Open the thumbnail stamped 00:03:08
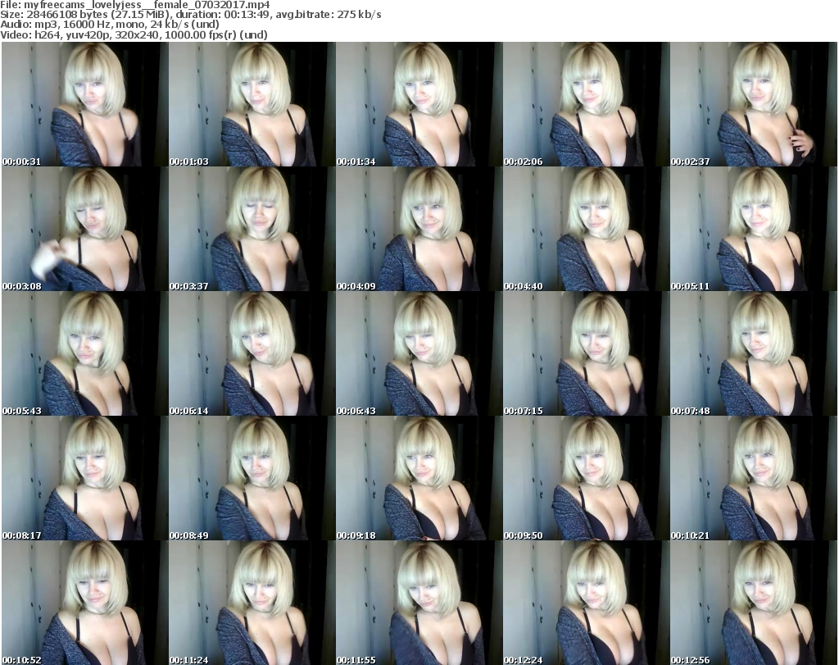The height and width of the screenshot is (665, 839). coord(84,229)
